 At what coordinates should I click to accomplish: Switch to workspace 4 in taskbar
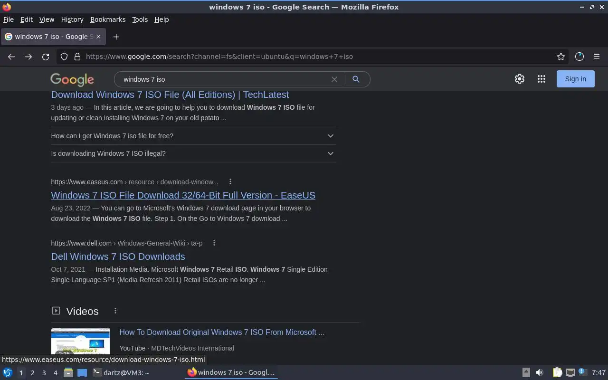56,372
